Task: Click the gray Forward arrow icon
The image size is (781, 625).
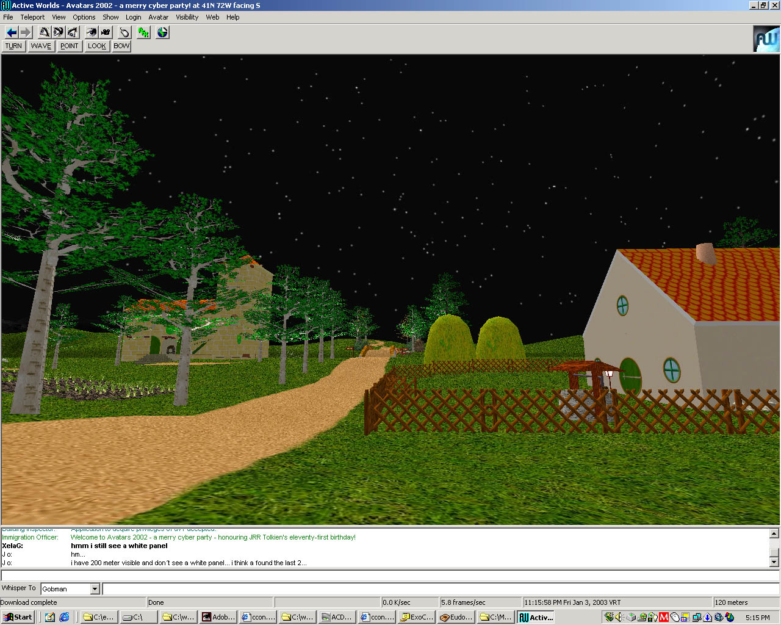Action: click(26, 32)
